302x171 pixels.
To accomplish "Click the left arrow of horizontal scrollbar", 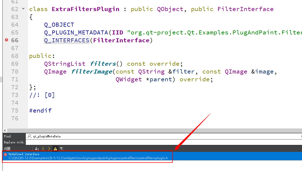I will [x=5, y=130].
